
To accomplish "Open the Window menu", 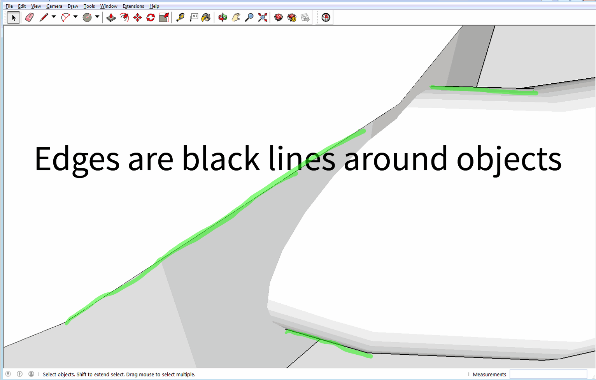I will click(x=109, y=6).
